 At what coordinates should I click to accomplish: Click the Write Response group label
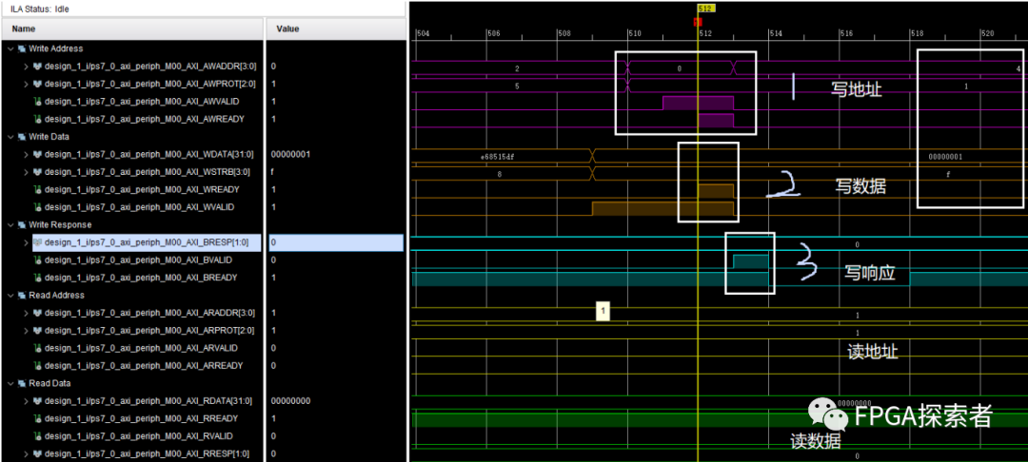[x=60, y=224]
